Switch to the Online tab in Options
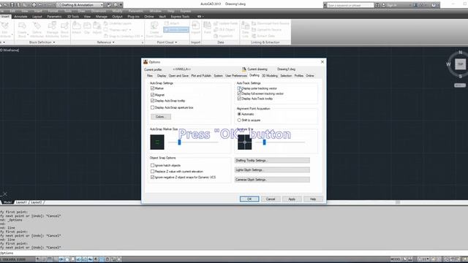 (310, 76)
